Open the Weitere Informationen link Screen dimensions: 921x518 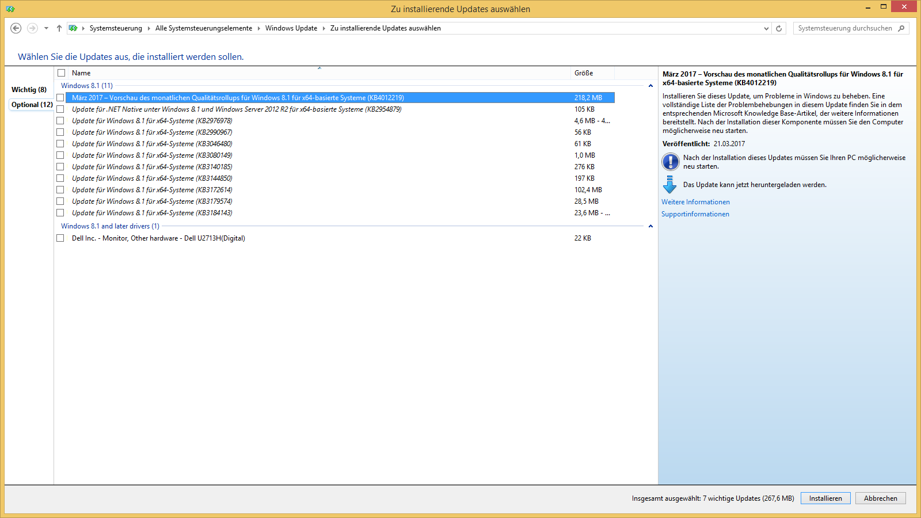695,202
